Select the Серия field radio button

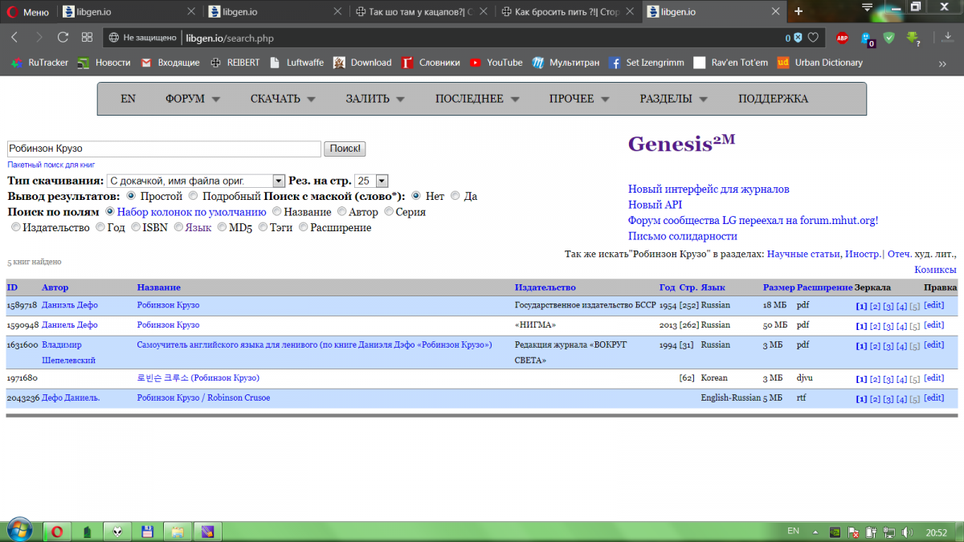389,212
